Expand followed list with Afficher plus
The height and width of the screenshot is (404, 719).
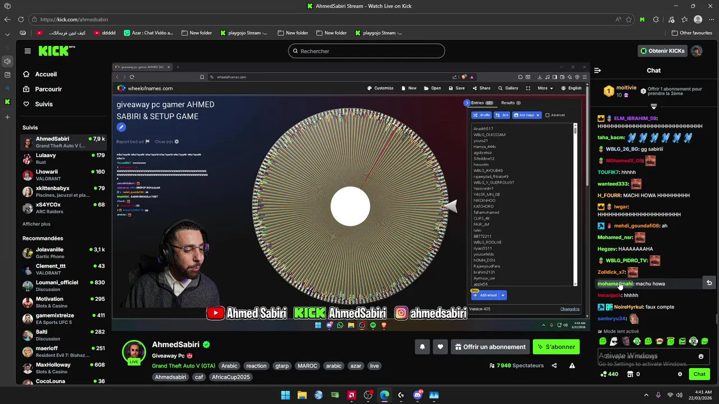pyautogui.click(x=37, y=224)
